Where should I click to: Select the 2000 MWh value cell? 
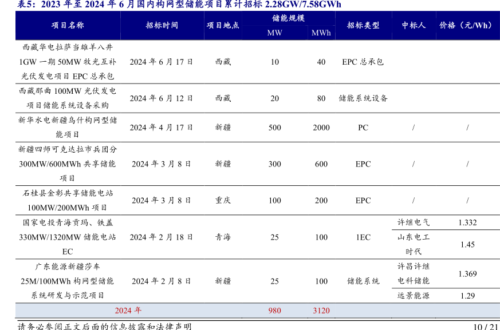point(321,128)
